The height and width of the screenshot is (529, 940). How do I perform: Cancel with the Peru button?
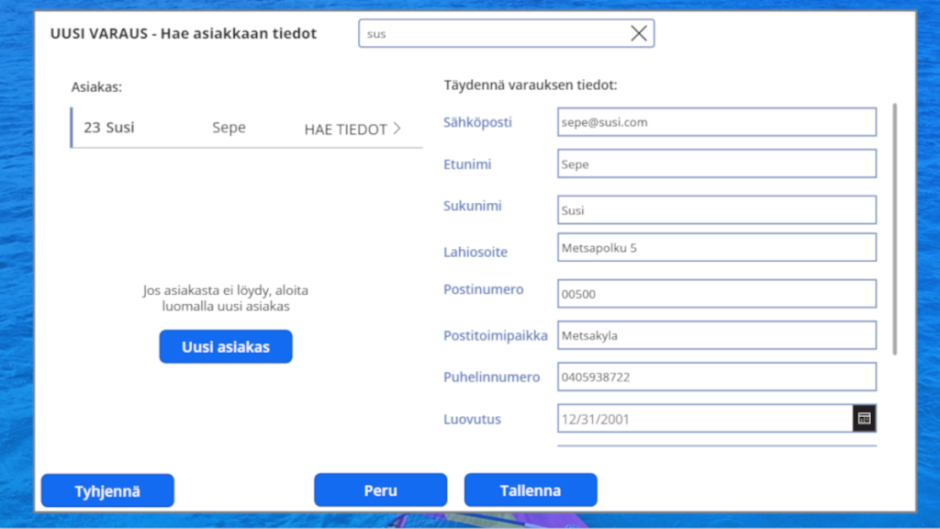click(x=381, y=490)
